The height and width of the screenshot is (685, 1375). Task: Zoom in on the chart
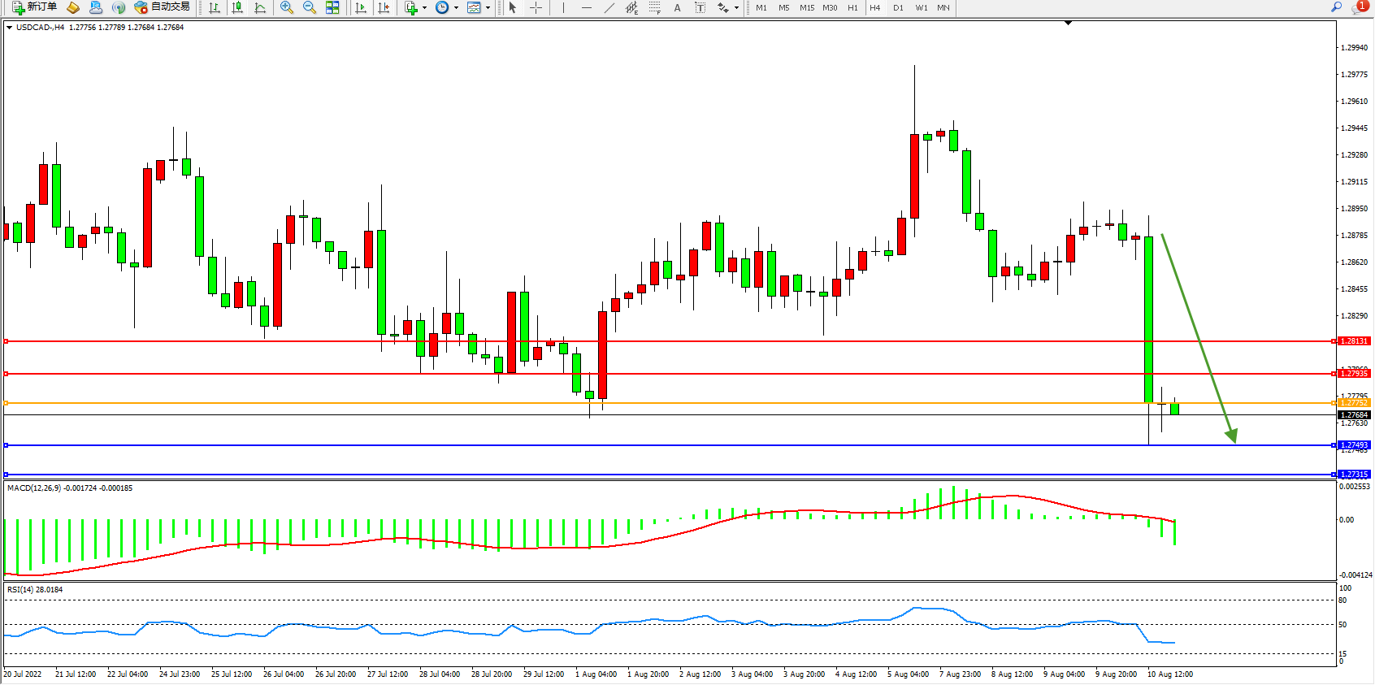(x=286, y=7)
